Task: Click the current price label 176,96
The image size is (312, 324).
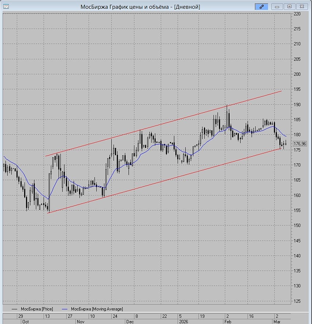Action: tap(300, 144)
